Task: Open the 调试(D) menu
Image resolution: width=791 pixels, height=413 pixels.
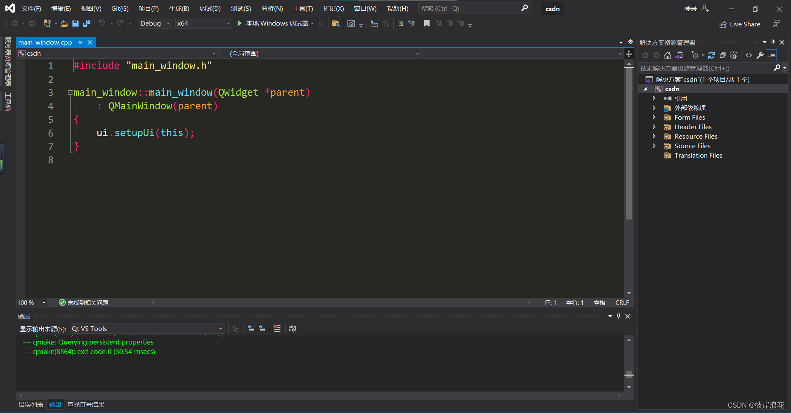Action: [210, 8]
